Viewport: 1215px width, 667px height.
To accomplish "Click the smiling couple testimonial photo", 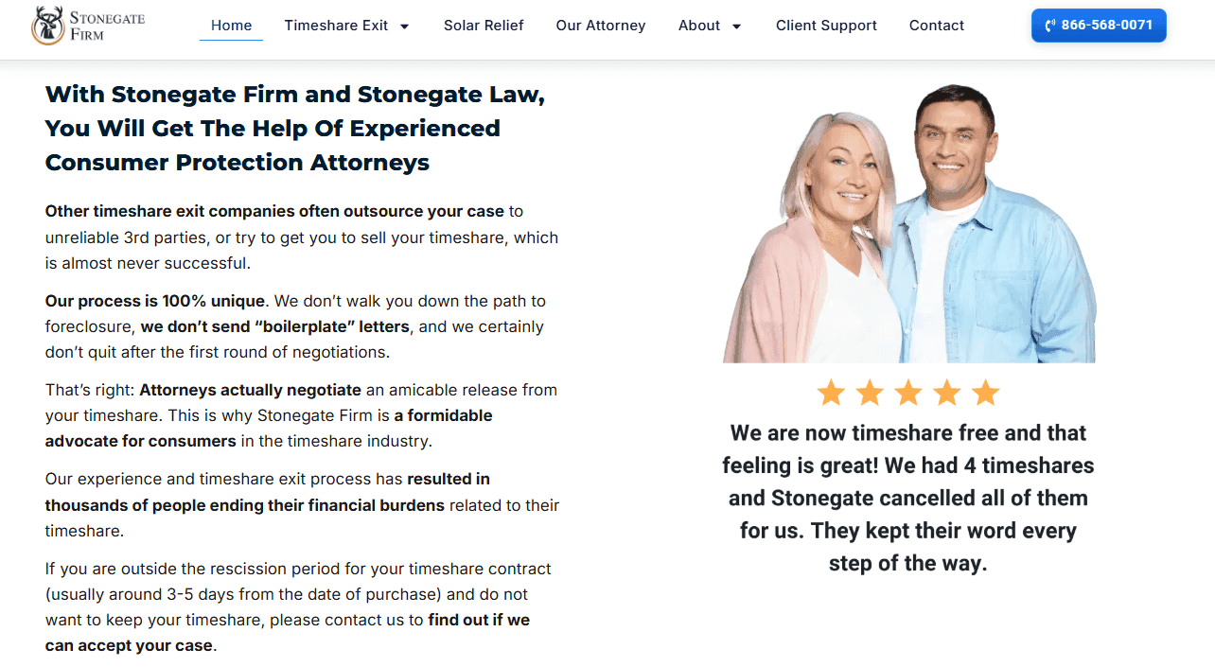I will pos(909,223).
